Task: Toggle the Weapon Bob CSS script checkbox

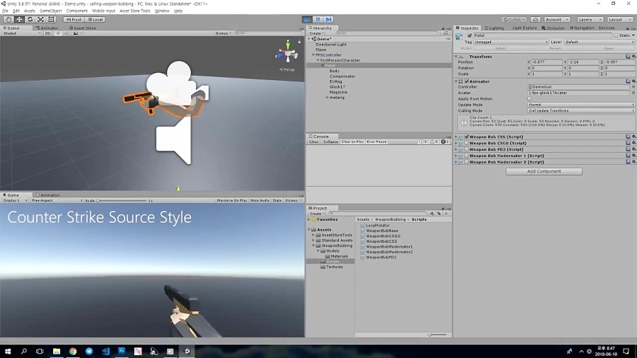Action: point(467,137)
